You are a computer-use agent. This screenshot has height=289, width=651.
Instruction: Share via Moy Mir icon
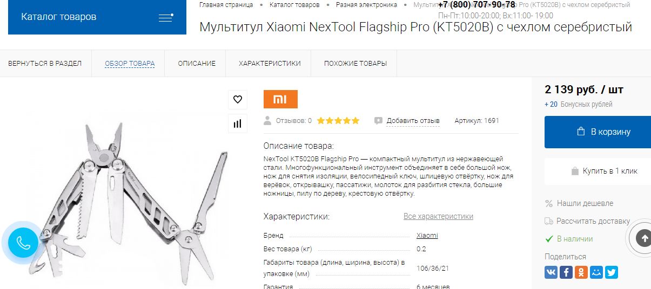[x=596, y=272]
